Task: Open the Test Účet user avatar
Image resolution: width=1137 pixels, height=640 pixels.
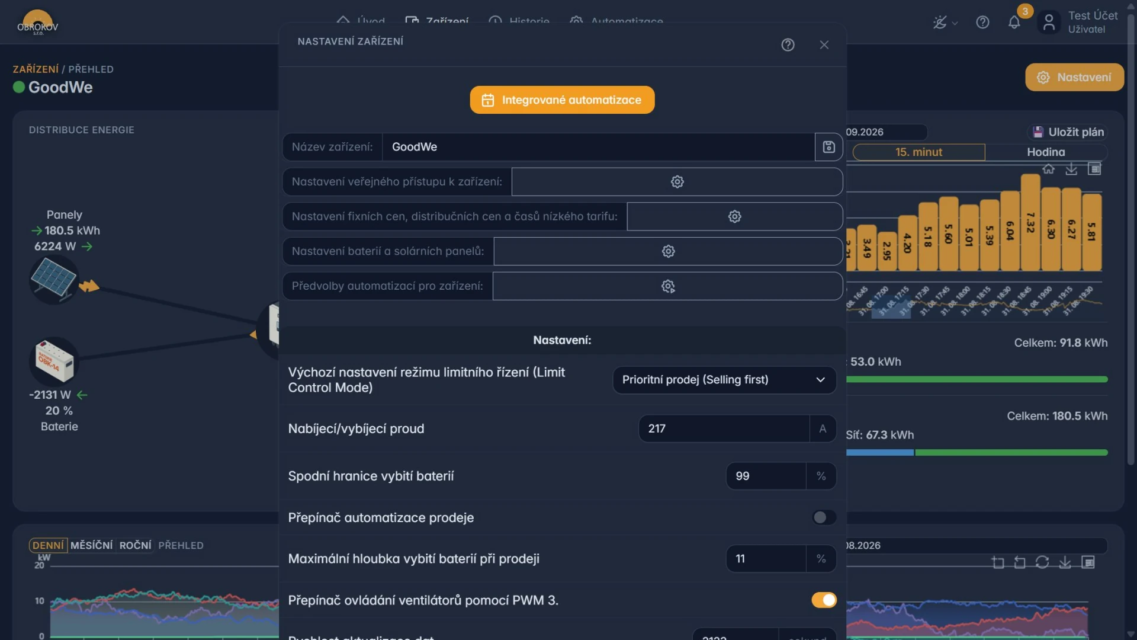Action: point(1049,23)
